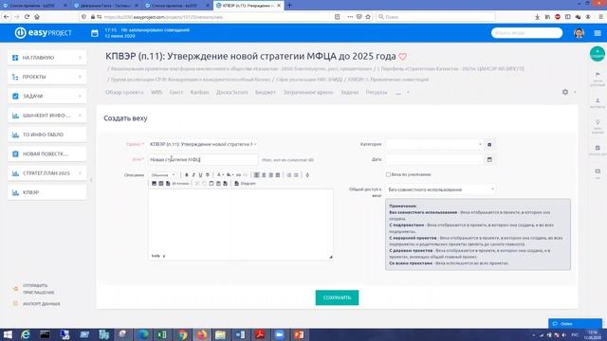
Task: Click the СОХРАНИТЬ save button
Action: (x=337, y=297)
